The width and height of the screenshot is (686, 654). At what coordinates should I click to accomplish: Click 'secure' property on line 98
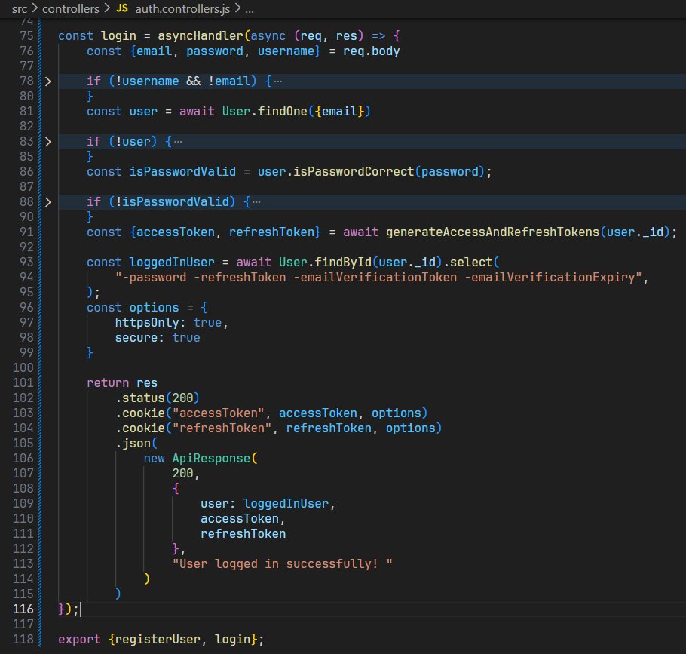click(136, 338)
